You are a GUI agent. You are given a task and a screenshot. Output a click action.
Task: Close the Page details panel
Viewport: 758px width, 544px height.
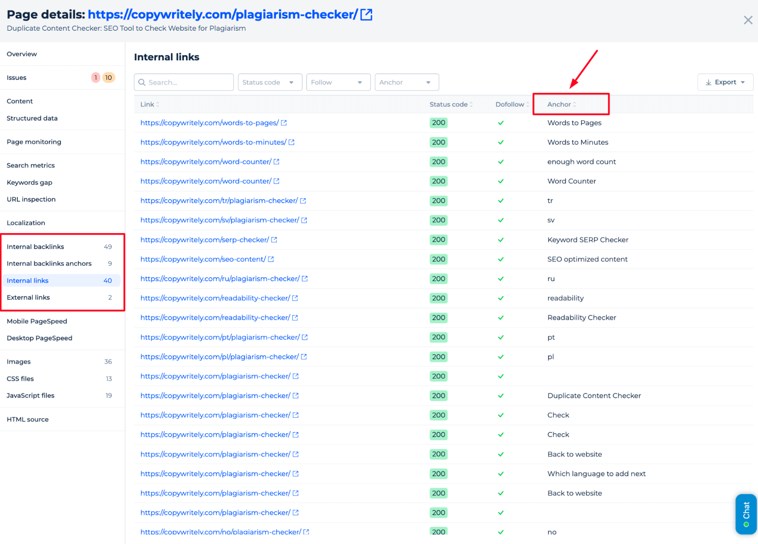coord(748,20)
